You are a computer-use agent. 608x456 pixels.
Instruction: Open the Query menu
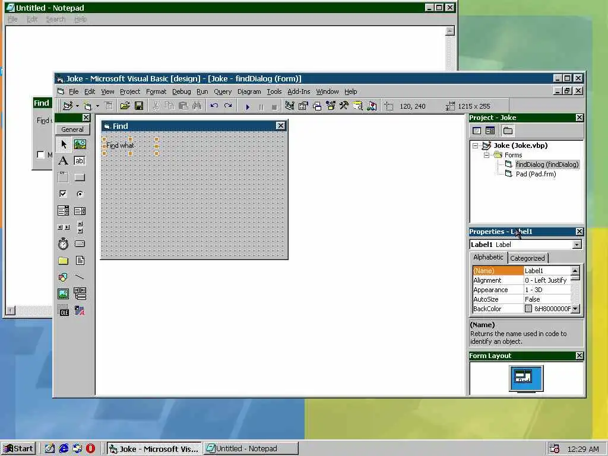point(223,91)
